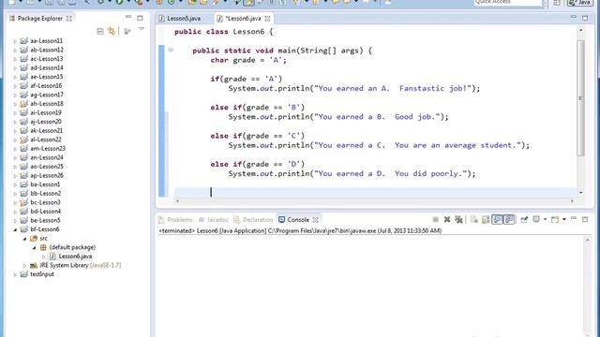This screenshot has width=600, height=337.
Task: Open the Declaration tab
Action: point(253,220)
